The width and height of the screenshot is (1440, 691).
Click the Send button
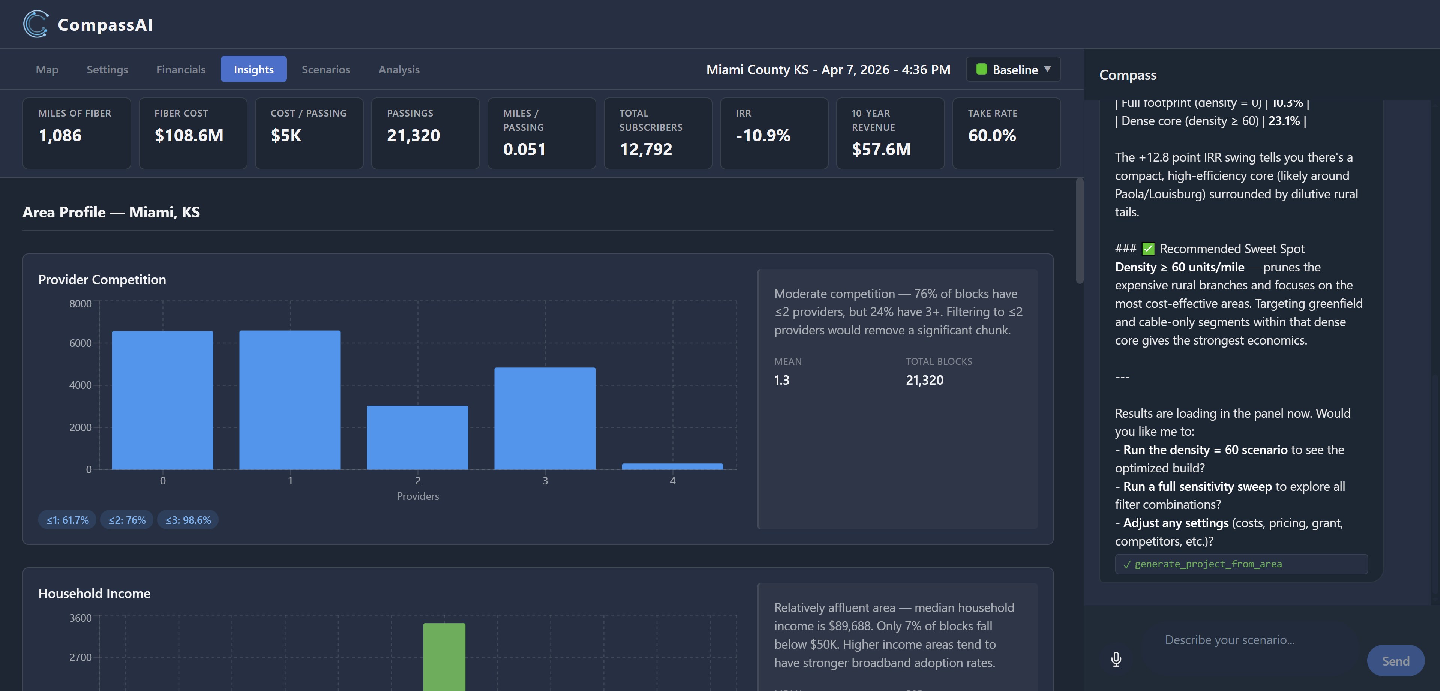1395,661
